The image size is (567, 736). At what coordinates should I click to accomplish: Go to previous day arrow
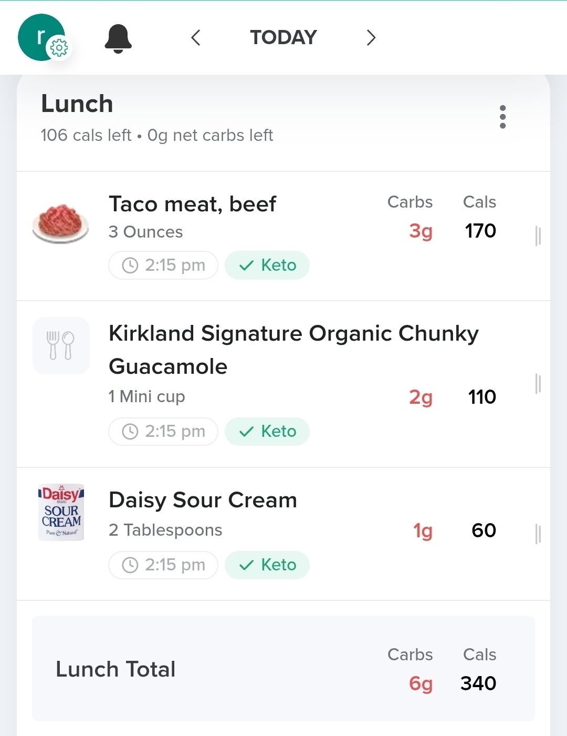(196, 37)
